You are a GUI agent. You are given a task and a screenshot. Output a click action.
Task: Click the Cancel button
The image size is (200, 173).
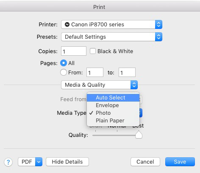point(145,162)
